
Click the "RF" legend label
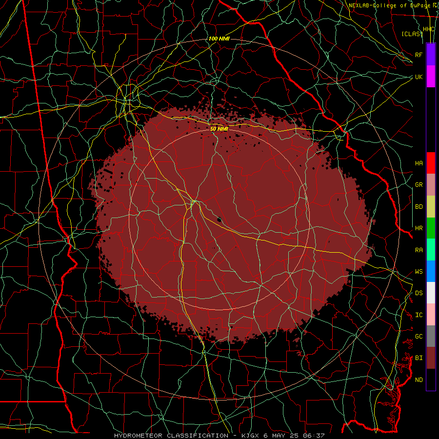click(x=419, y=55)
